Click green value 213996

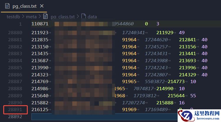pyautogui.click(x=187, y=68)
